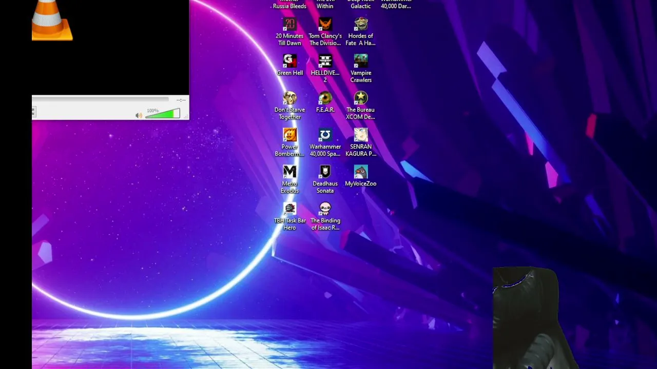Screen dimensions: 657x369
Task: Mute audio with VLC speaker icon
Action: point(139,115)
